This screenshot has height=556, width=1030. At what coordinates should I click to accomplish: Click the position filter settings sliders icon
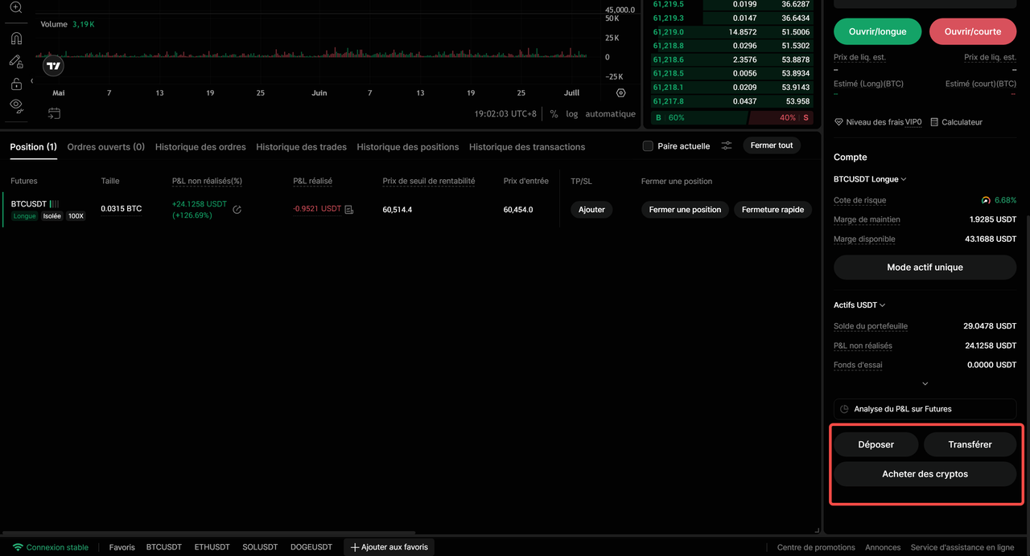coord(727,146)
